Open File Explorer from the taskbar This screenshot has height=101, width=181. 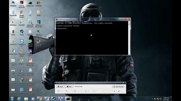[26, 99]
